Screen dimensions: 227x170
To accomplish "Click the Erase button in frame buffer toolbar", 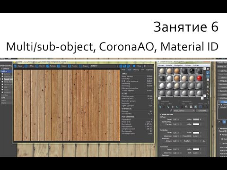I will coord(62,66).
